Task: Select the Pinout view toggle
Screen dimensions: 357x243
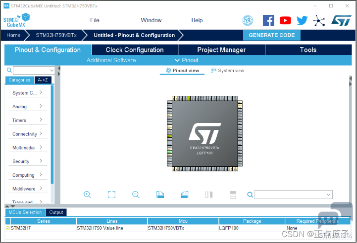Action: [182, 71]
